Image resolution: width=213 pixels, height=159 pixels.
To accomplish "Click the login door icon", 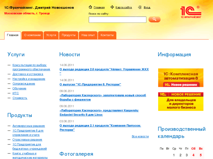I will [140, 7].
